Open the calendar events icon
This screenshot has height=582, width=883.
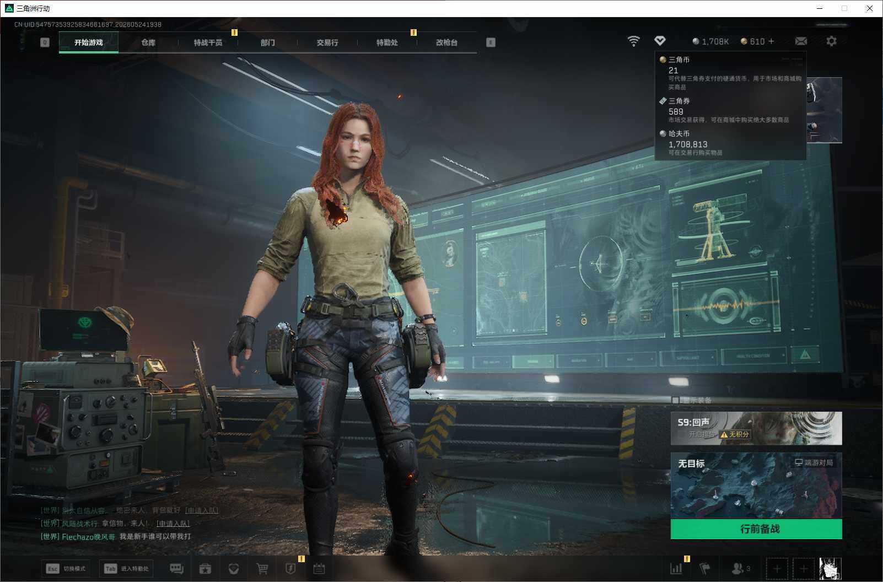coord(319,569)
